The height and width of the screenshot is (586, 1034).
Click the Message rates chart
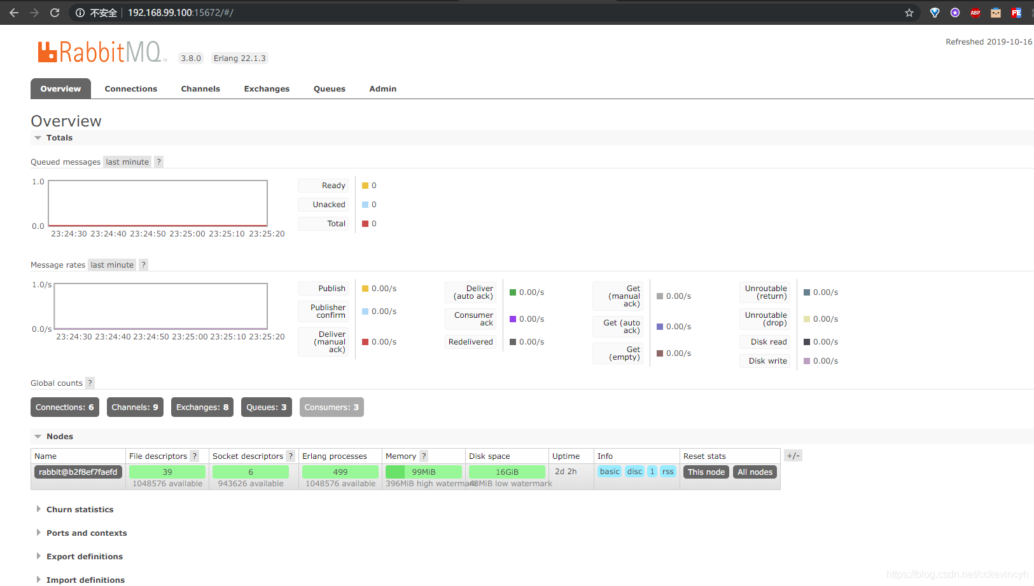point(161,306)
